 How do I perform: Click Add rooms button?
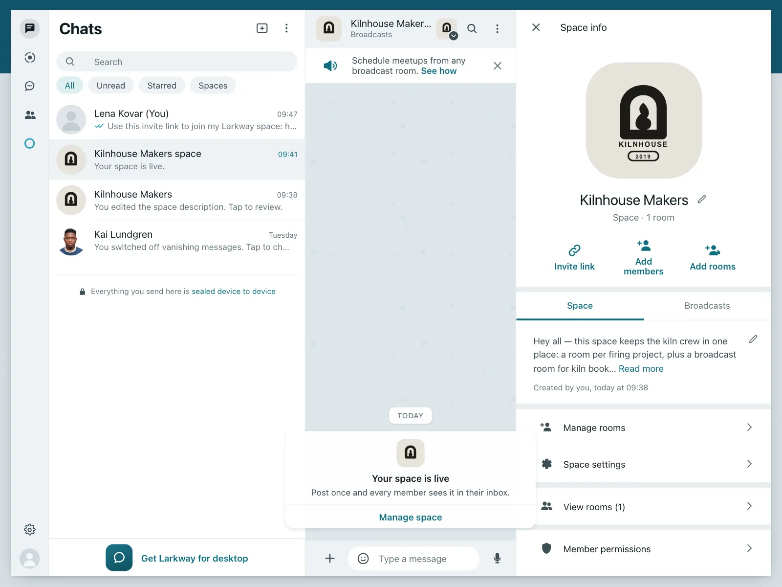coord(713,257)
